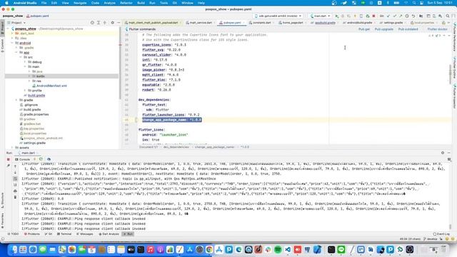Click the change_app_package_name dependency line

pyautogui.click(x=171, y=120)
